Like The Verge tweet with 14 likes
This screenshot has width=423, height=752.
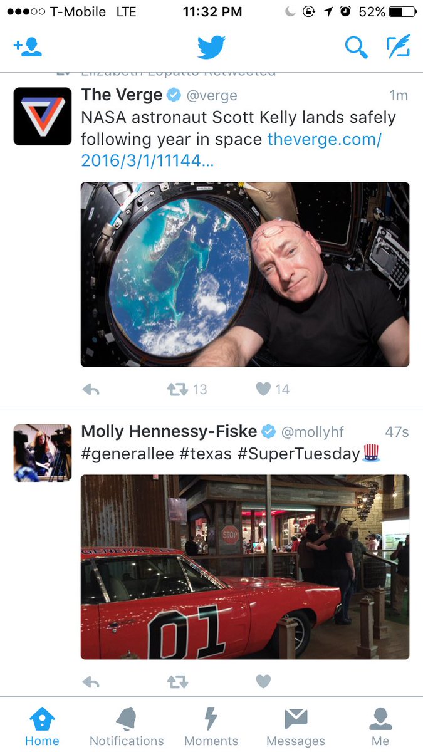[x=263, y=389]
